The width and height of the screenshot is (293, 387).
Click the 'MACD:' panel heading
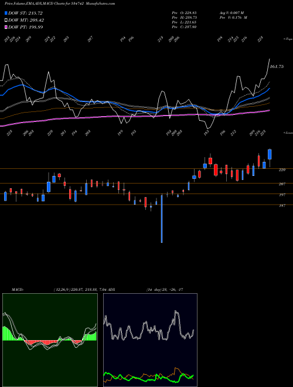[x=17, y=290]
